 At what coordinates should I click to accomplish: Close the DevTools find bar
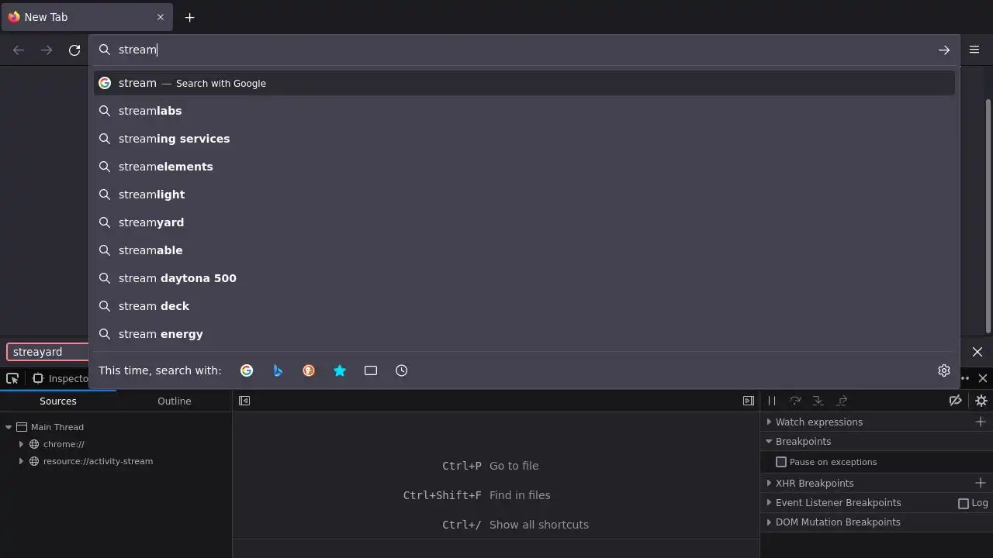pyautogui.click(x=977, y=352)
